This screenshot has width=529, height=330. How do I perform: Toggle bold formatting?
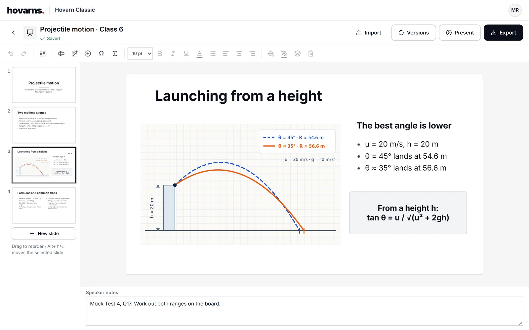coord(160,53)
